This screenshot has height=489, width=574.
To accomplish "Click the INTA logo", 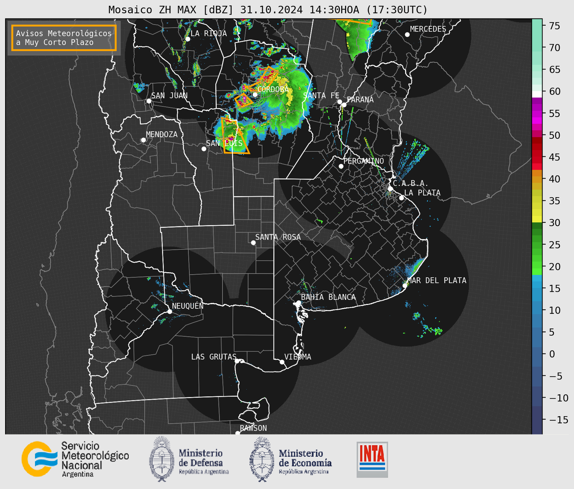I will (372, 459).
